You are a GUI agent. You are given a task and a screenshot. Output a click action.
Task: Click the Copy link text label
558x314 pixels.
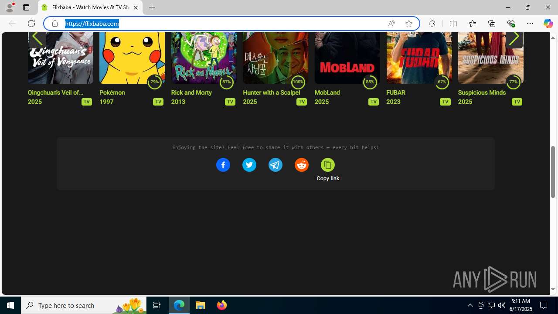pos(328,178)
